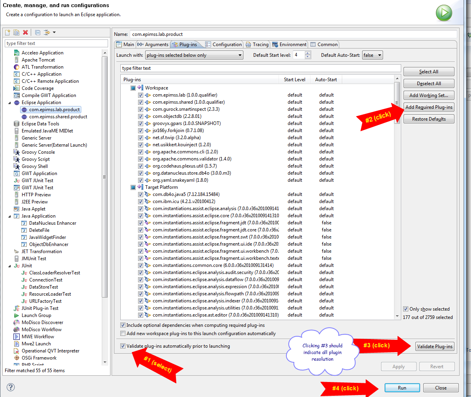Switch to the Main tab
471x397 pixels.
[125, 45]
